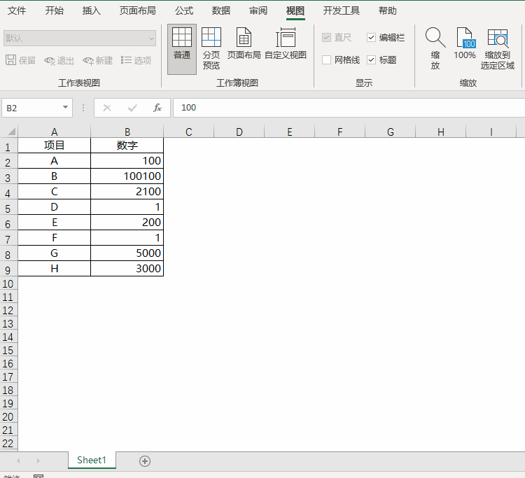Reset zoom to 100%
Screen dimensions: 525x478
[x=465, y=43]
